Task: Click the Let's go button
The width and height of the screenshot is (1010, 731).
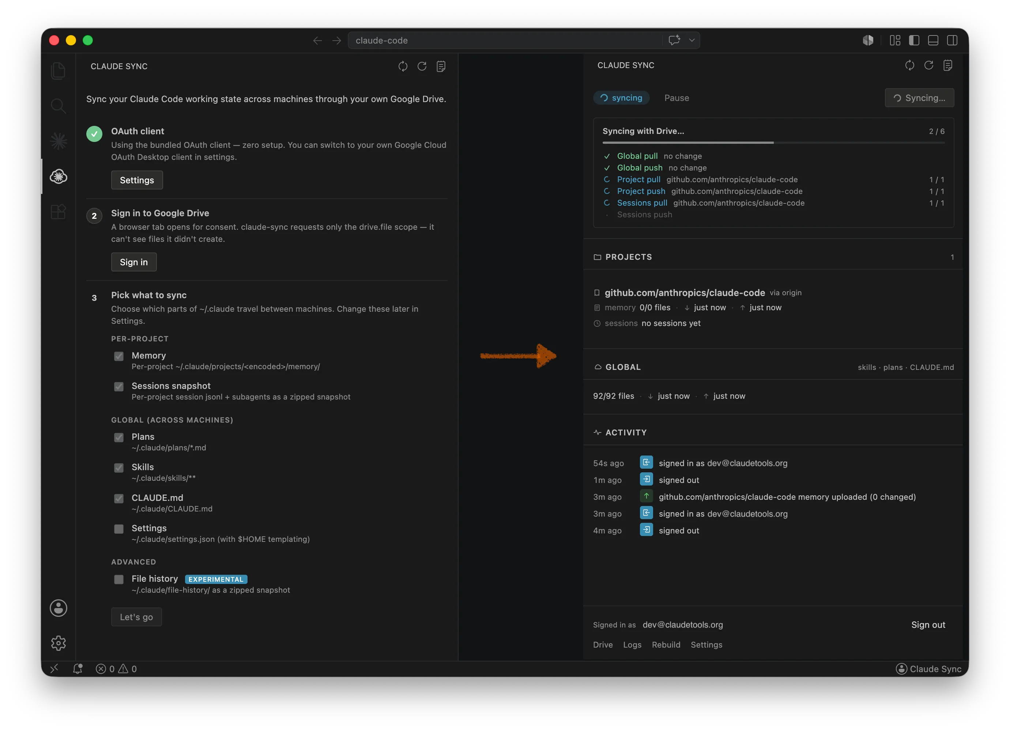Action: point(136,617)
